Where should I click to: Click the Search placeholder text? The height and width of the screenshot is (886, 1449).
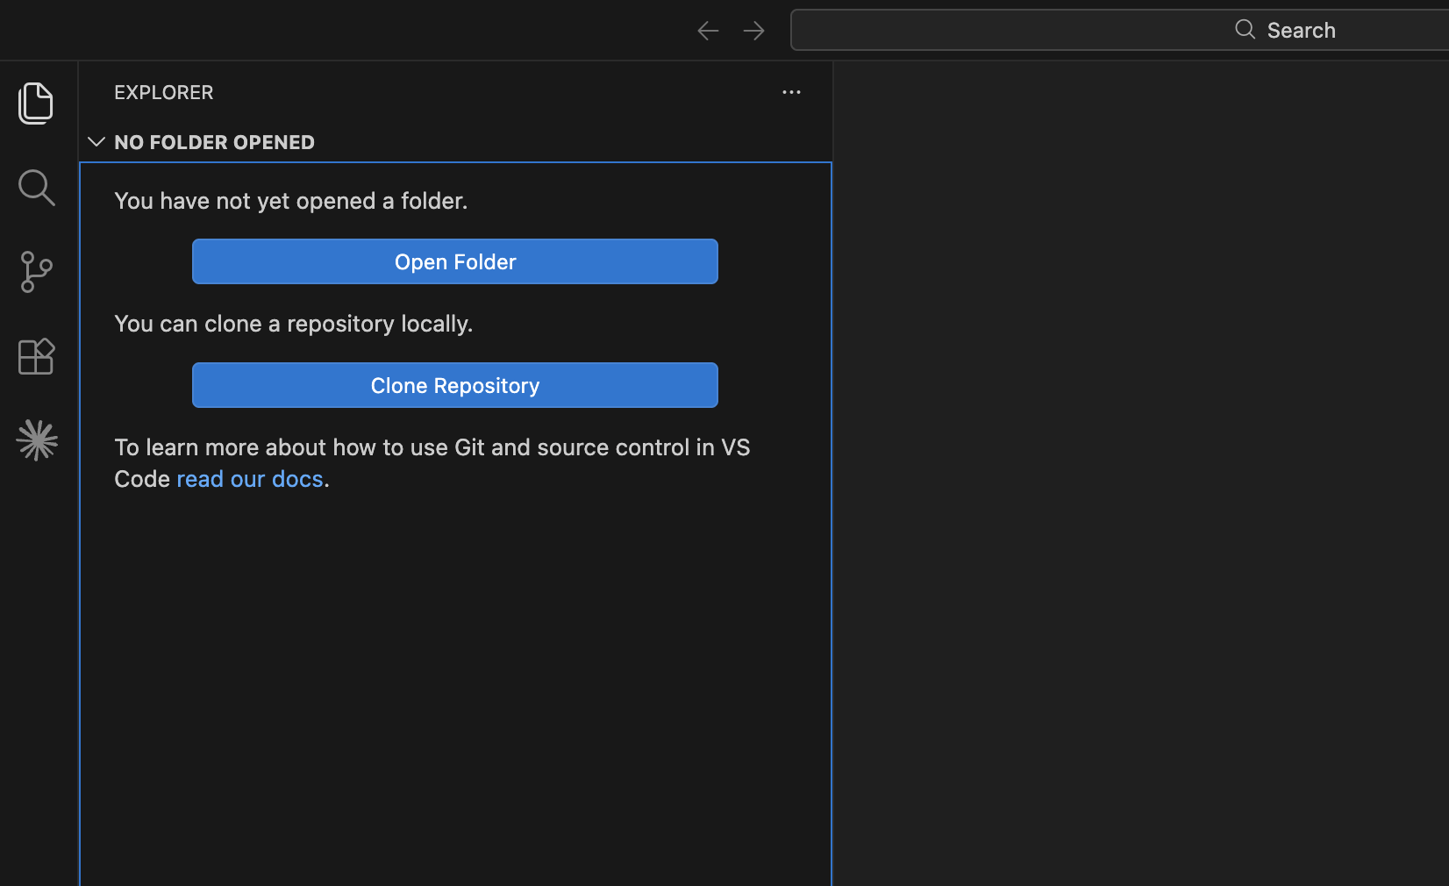(1302, 30)
